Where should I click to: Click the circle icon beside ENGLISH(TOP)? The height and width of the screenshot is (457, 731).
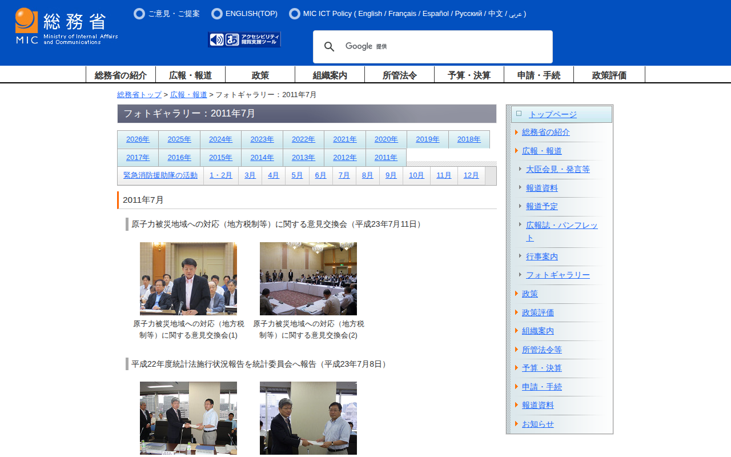coord(217,14)
